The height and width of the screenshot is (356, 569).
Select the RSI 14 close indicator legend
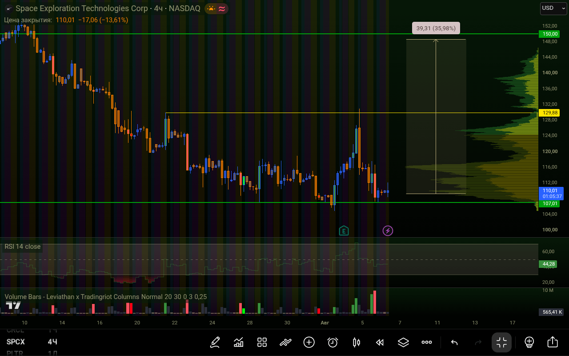click(23, 247)
